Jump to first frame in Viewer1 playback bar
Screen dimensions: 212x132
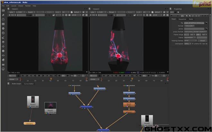click(x=23, y=76)
